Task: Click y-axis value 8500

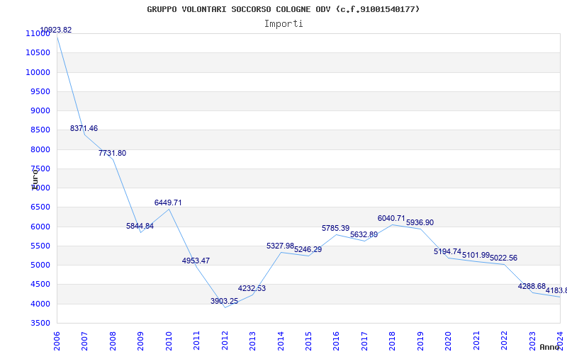Action: tap(40, 130)
